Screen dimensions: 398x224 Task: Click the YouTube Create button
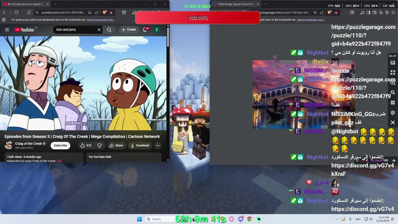129,30
